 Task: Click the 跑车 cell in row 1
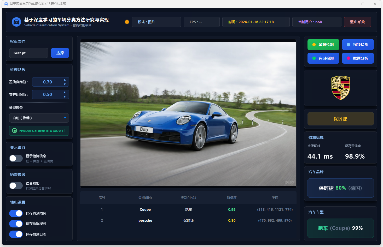(x=189, y=209)
